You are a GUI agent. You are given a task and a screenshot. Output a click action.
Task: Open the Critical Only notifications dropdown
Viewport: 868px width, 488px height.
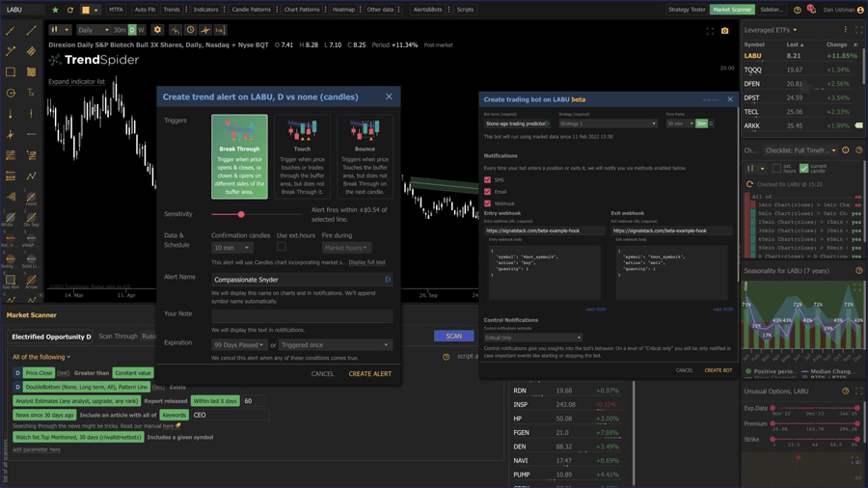point(532,338)
